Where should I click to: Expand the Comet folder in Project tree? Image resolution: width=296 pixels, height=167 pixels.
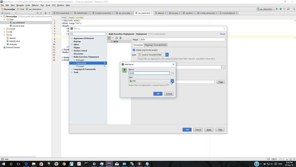click(4, 29)
